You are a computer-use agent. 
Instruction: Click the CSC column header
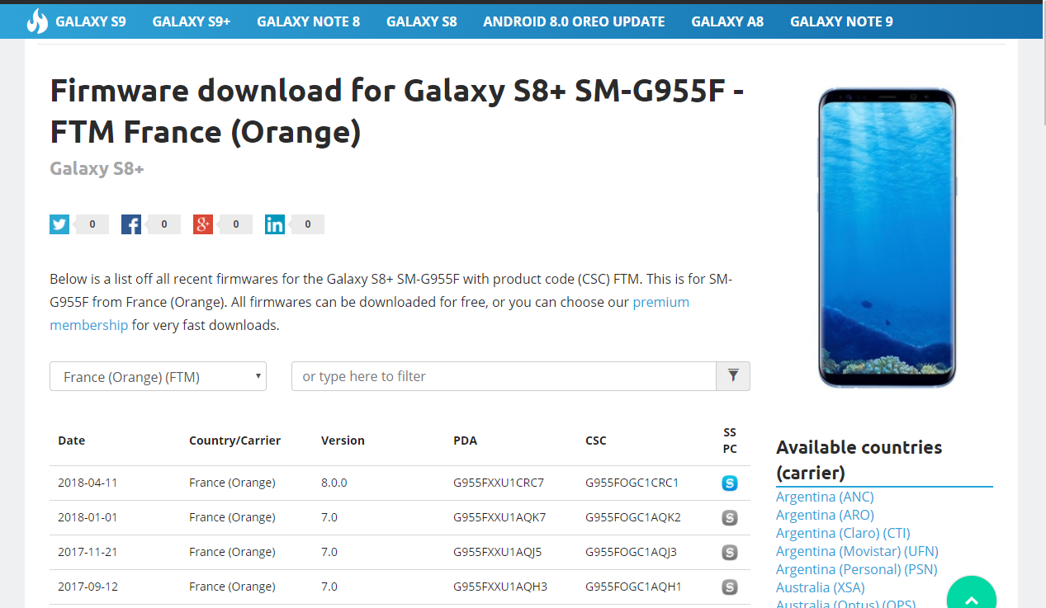596,441
